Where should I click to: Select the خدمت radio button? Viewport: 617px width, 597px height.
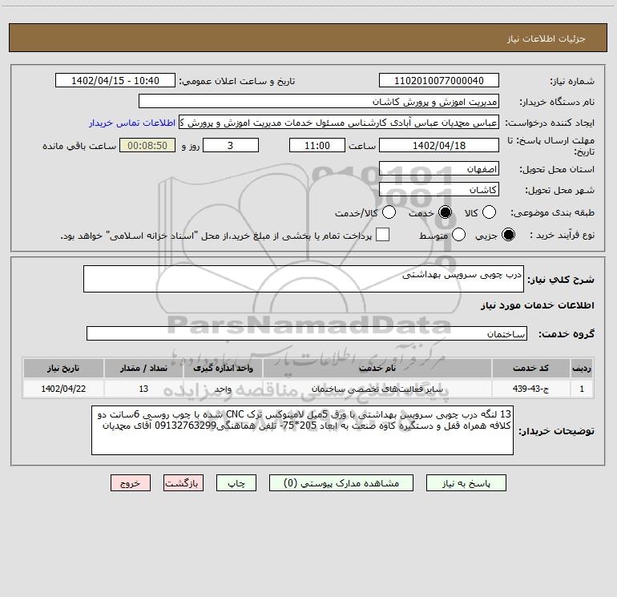pyautogui.click(x=445, y=212)
